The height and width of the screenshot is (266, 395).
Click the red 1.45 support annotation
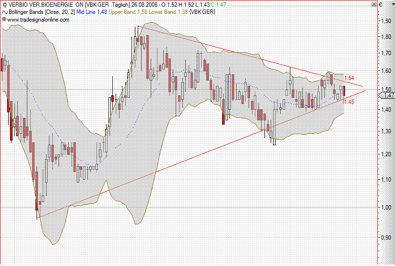click(349, 102)
